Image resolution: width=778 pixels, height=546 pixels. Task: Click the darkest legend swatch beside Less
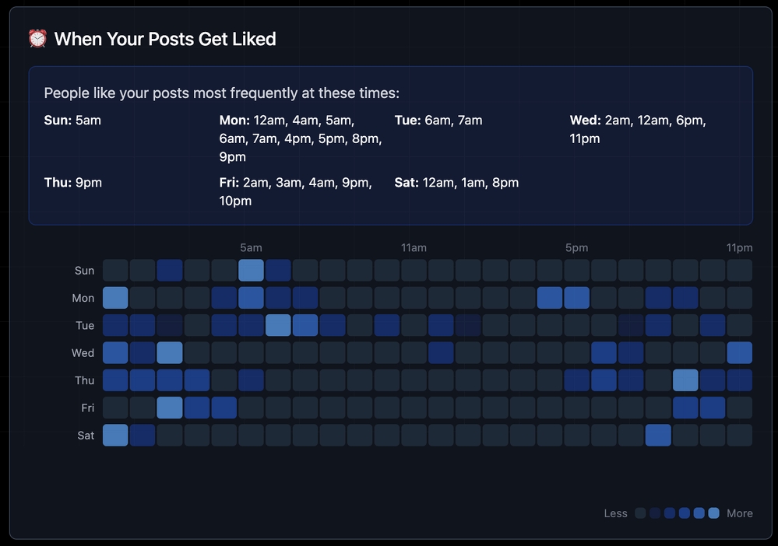click(640, 513)
